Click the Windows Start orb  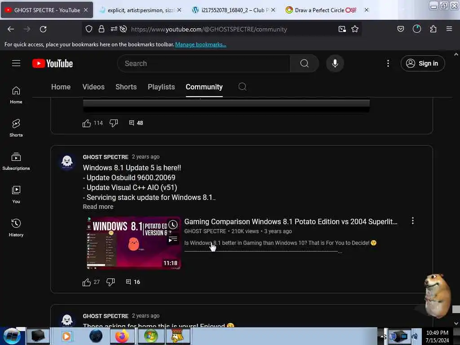pyautogui.click(x=12, y=336)
